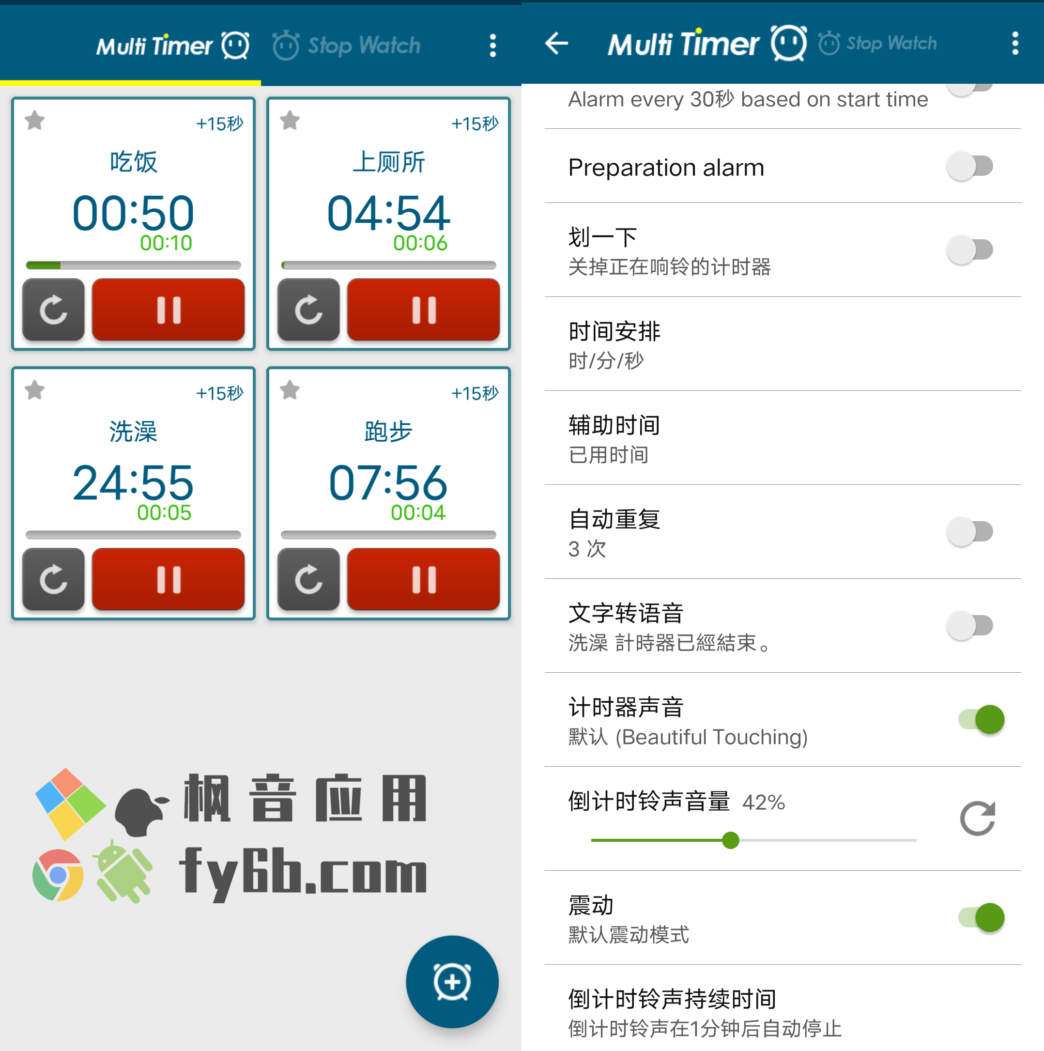Toggle Alarm every 30秒 switch
The image size is (1044, 1051).
970,89
